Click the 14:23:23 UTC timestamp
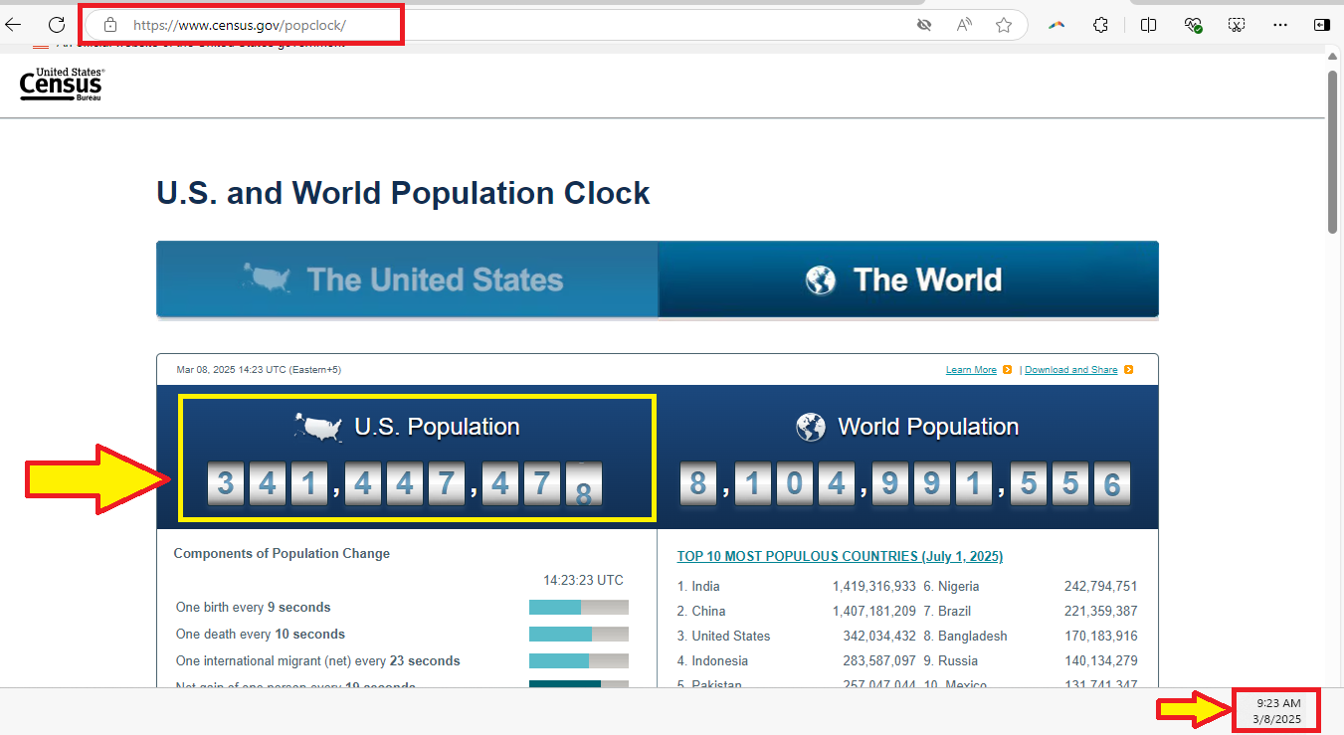The height and width of the screenshot is (735, 1344). [x=583, y=581]
